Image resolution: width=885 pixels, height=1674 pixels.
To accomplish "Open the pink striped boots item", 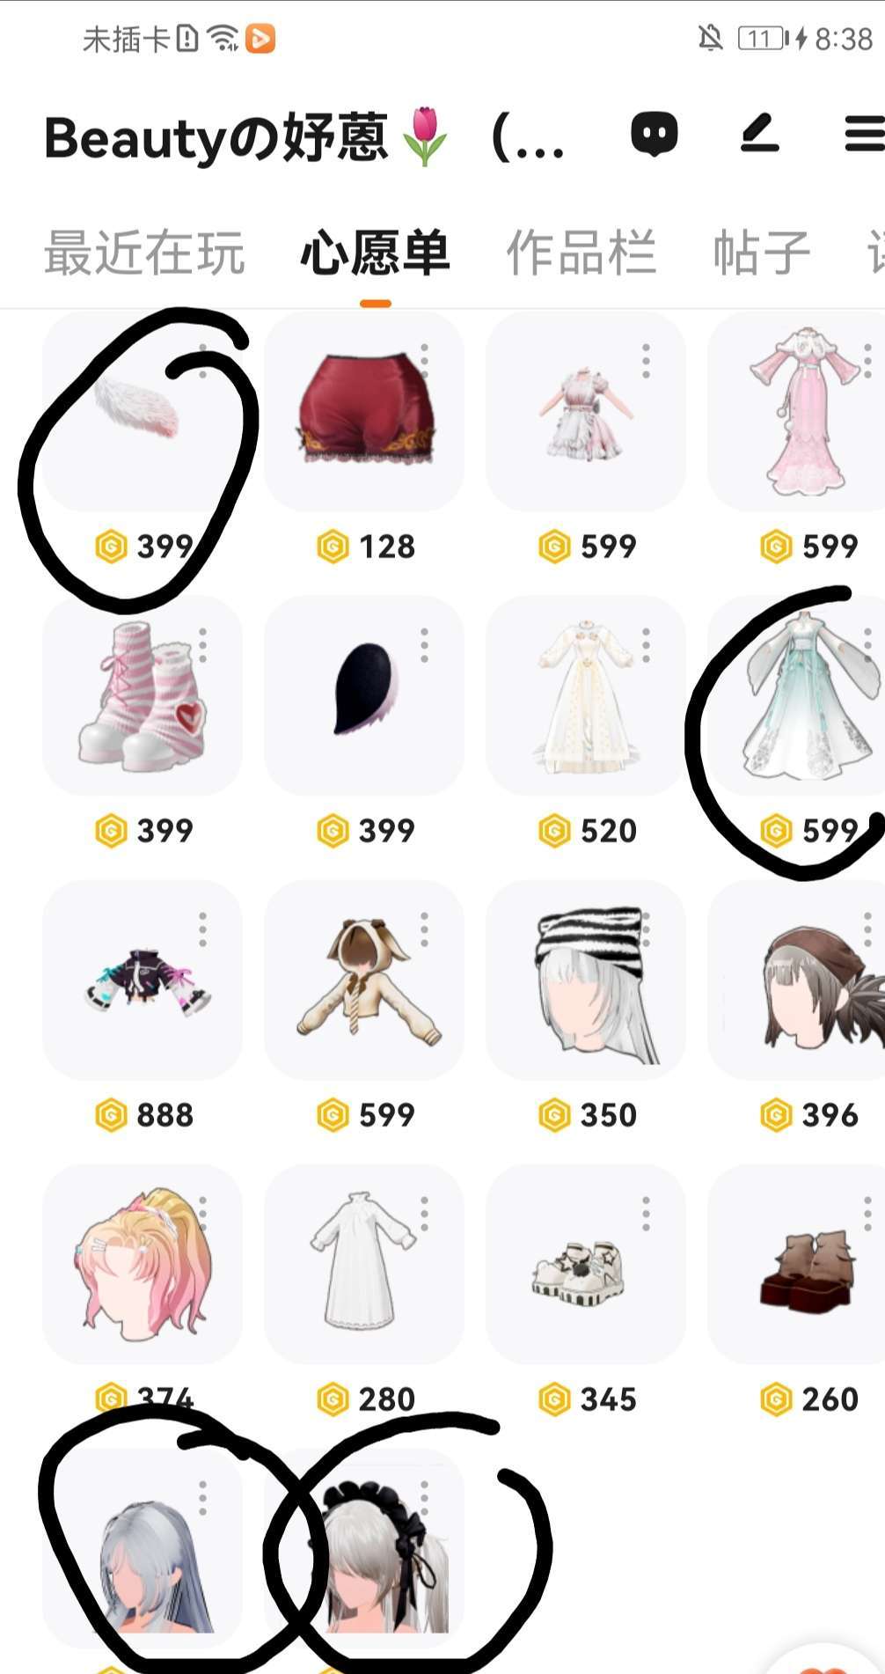I will [143, 695].
